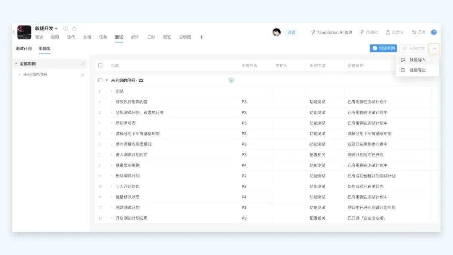Choose 批量导出 from the dropdown menu
The width and height of the screenshot is (453, 255).
click(417, 70)
